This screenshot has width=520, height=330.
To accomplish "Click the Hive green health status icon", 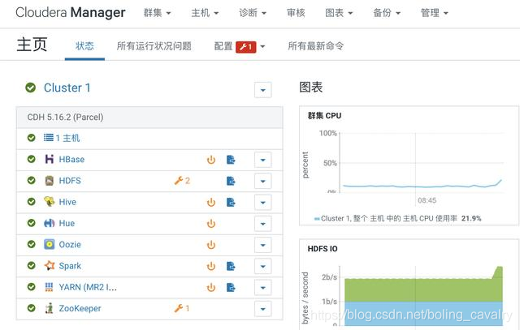I will coord(31,202).
